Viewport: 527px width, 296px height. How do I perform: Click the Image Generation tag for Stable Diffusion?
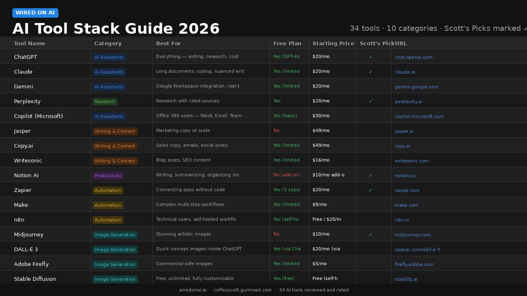(x=115, y=279)
